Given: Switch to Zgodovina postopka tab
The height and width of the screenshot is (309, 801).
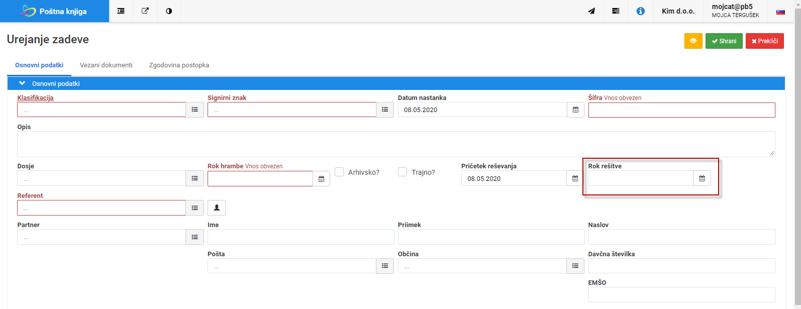Looking at the screenshot, I should 179,65.
